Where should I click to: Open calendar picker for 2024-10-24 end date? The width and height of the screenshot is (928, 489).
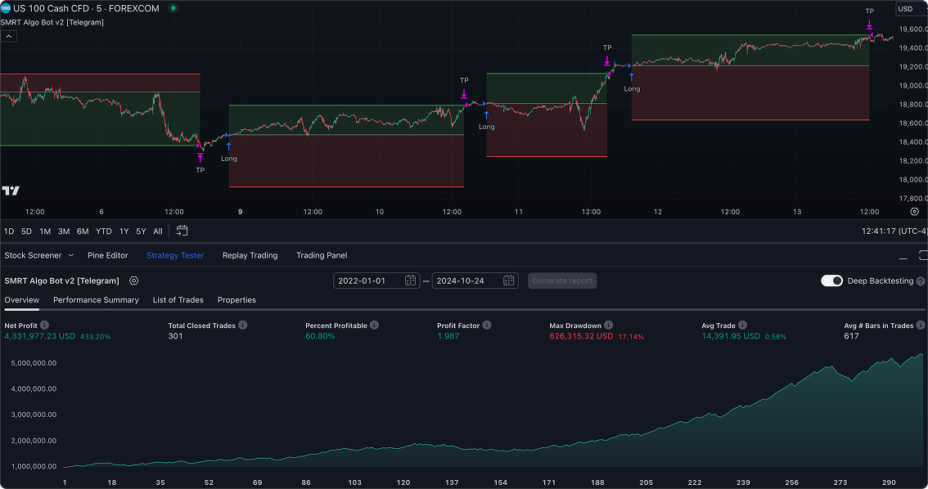tap(509, 280)
